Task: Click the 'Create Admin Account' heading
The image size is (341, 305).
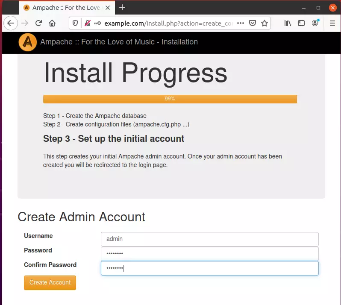Action: pyautogui.click(x=81, y=217)
